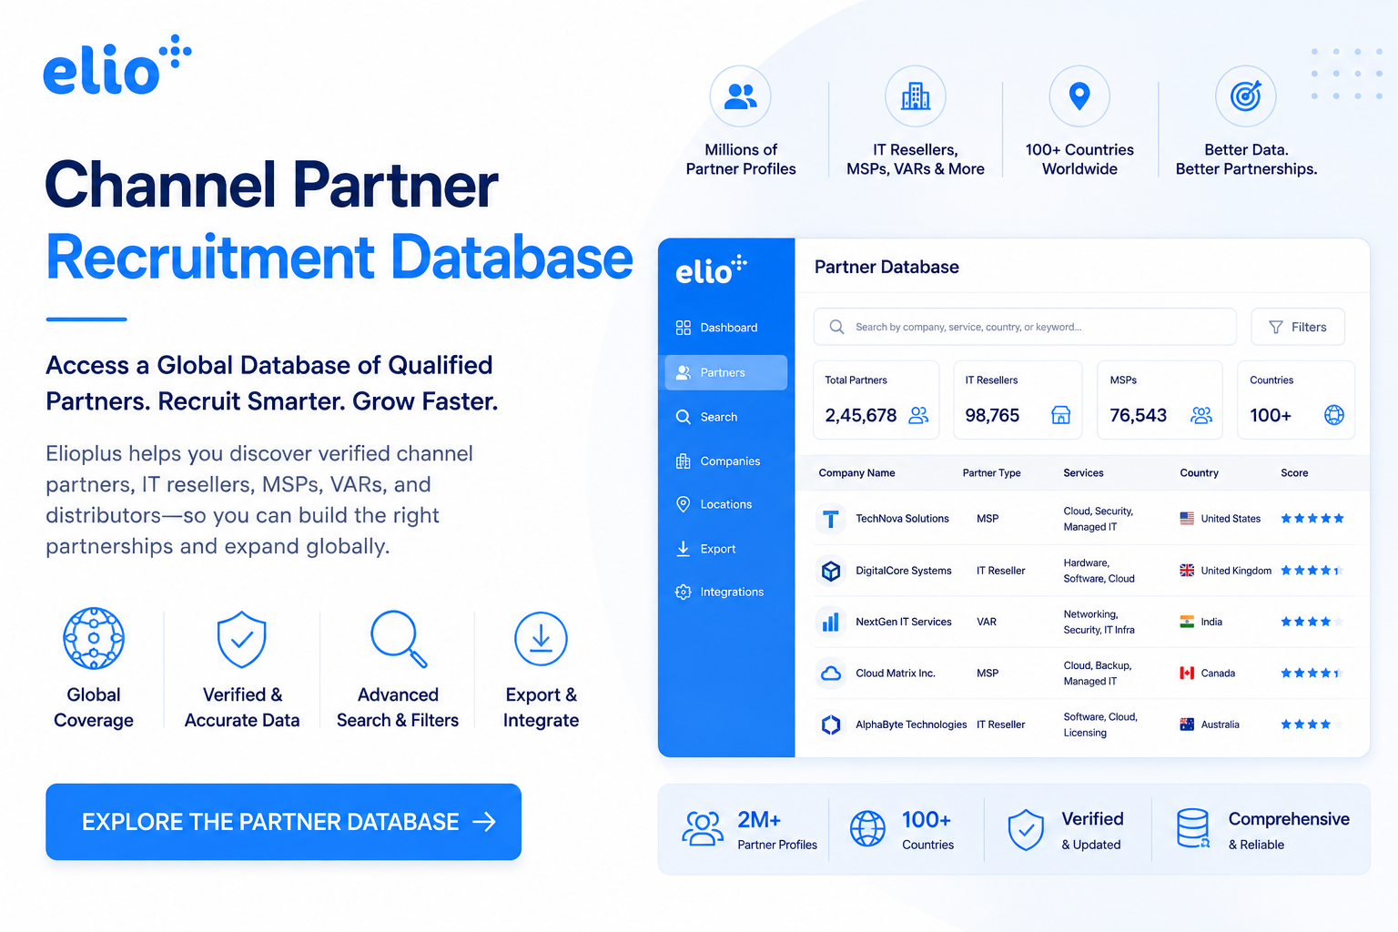Image resolution: width=1398 pixels, height=932 pixels.
Task: Click the Country column header
Action: 1199,473
